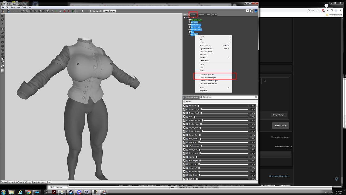Collapse the New Outfit tree node

tap(185, 17)
